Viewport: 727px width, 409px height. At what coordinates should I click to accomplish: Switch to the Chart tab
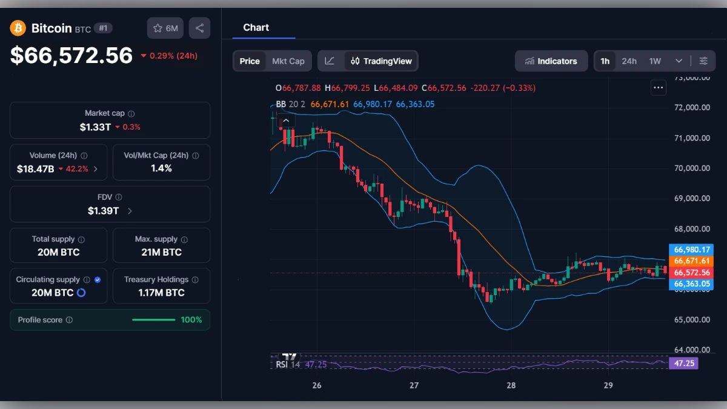pos(256,27)
